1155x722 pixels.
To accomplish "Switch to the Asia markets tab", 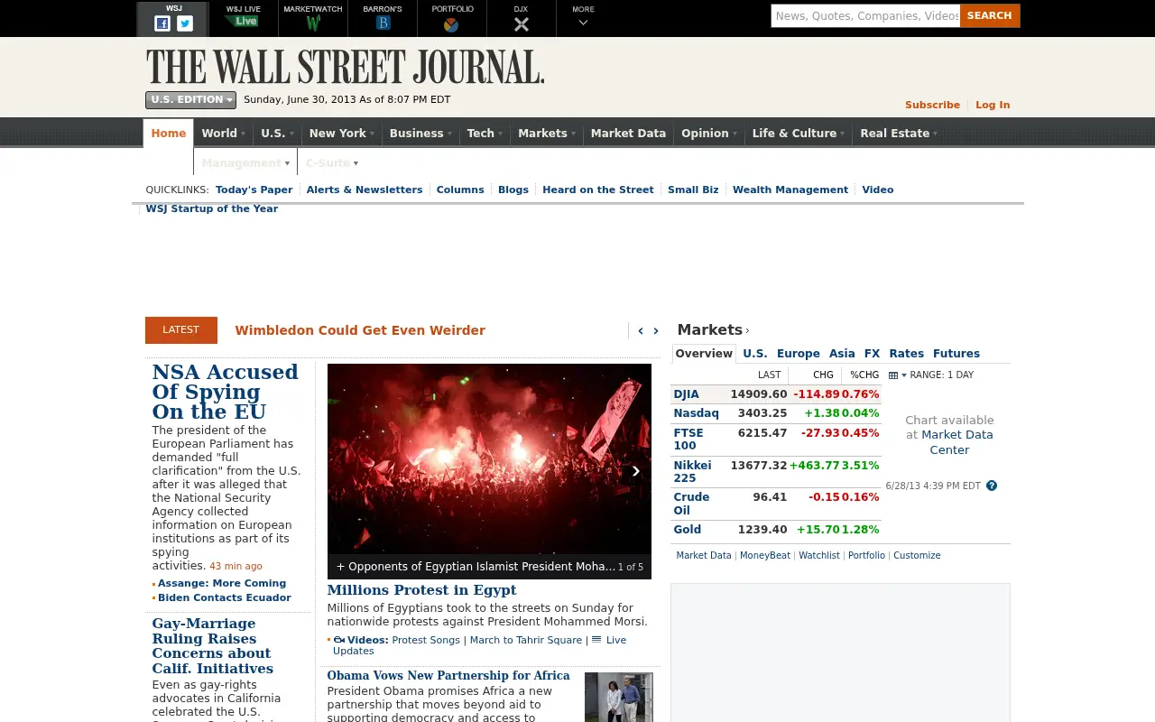I will [842, 354].
